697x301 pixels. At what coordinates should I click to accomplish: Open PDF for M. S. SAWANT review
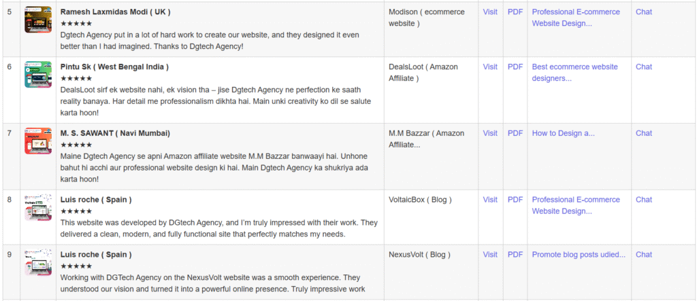pyautogui.click(x=515, y=134)
